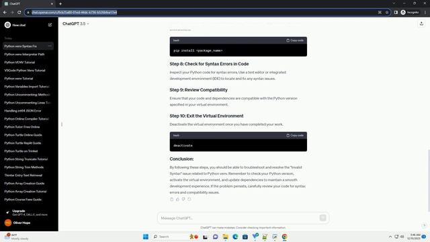Open the tab search chevron

(x=394, y=3)
